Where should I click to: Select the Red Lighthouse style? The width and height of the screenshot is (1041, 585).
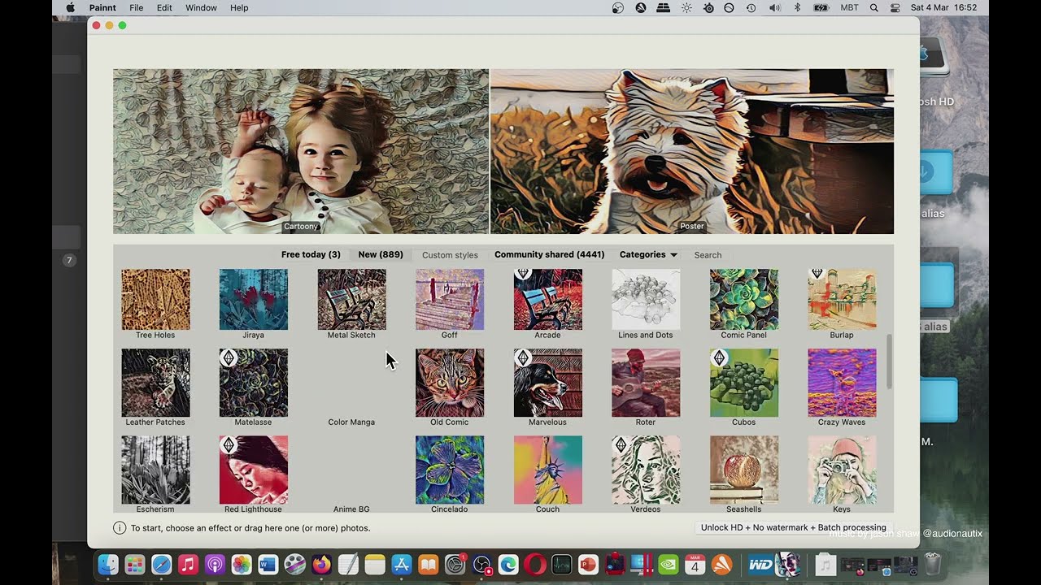[x=253, y=470]
